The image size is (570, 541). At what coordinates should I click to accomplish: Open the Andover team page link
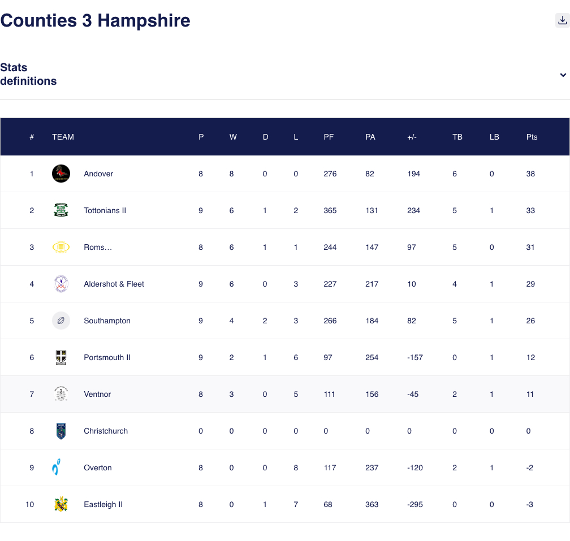tap(98, 174)
